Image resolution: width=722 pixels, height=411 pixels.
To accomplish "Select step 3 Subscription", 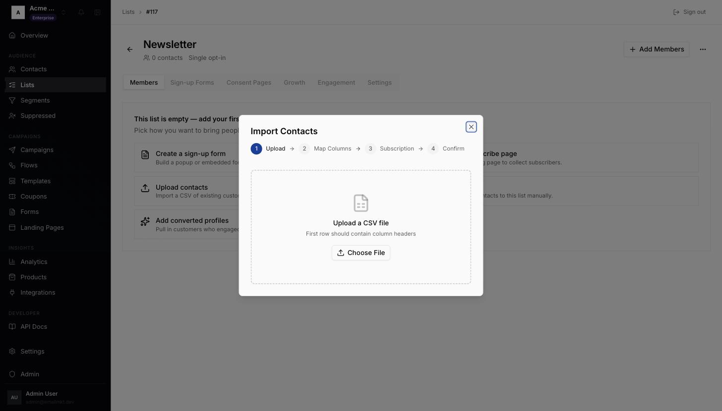I will pyautogui.click(x=389, y=149).
